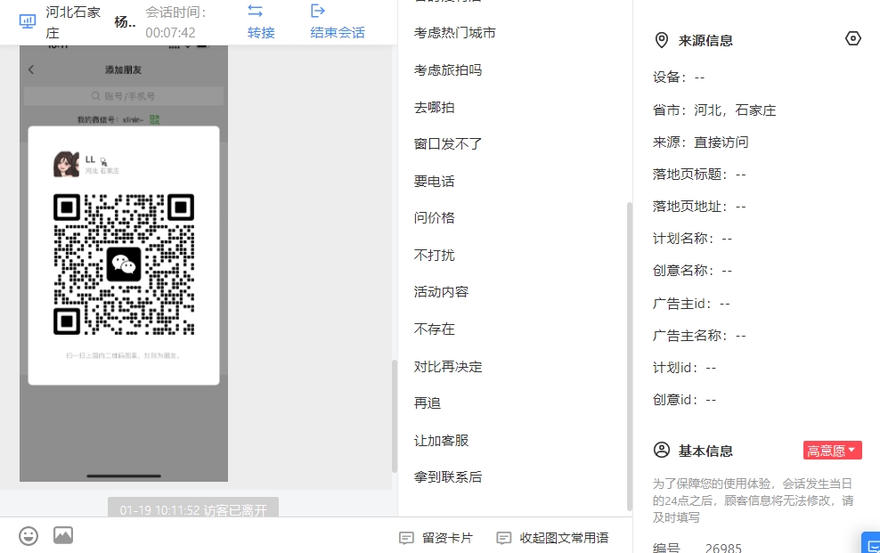Click the 创意名称 row

click(x=693, y=271)
